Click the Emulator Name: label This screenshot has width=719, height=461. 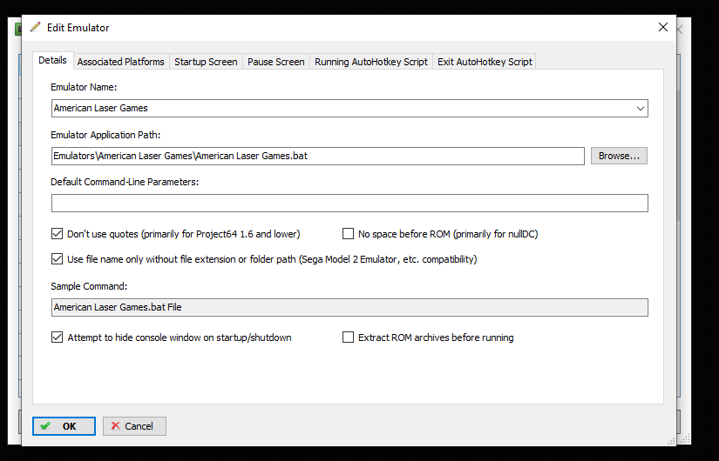[84, 87]
